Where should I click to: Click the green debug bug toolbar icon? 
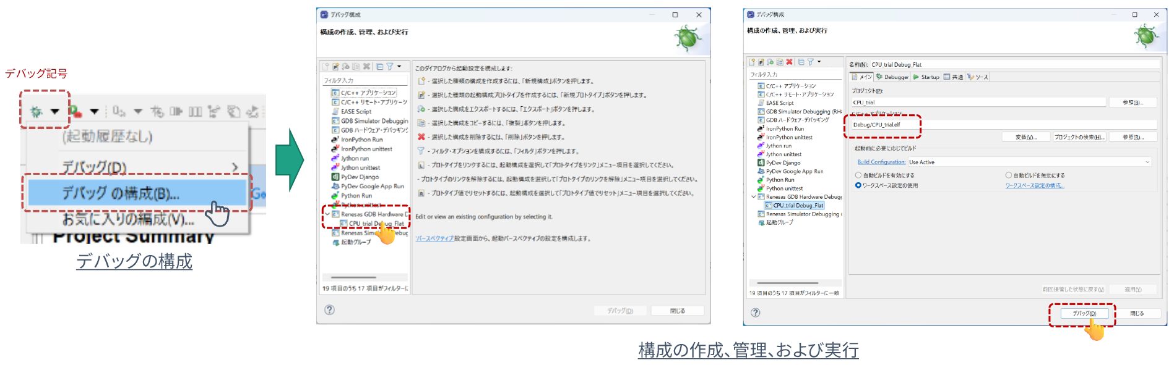pos(37,112)
